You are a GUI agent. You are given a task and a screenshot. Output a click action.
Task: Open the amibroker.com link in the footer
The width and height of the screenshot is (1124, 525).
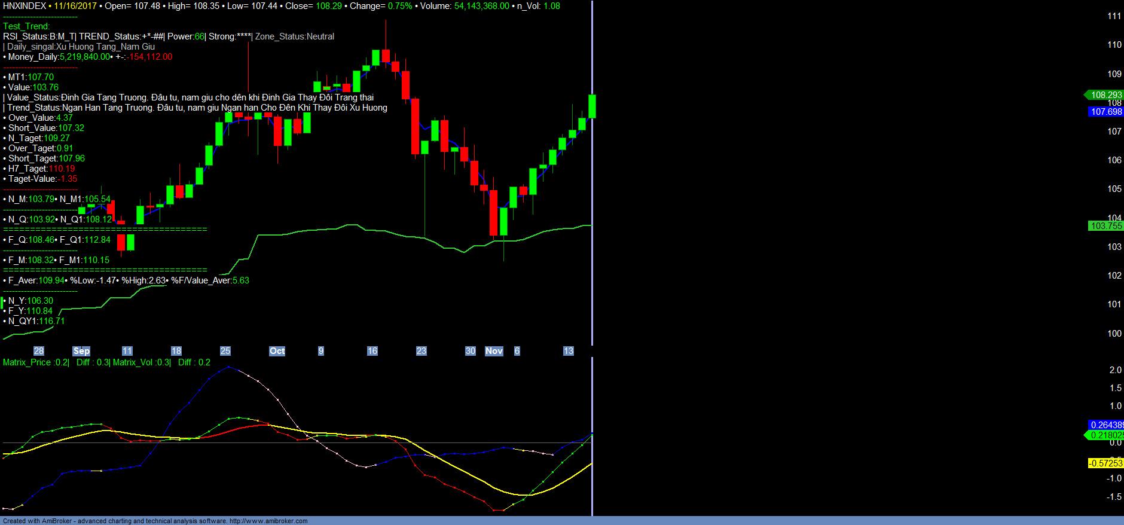pyautogui.click(x=268, y=521)
